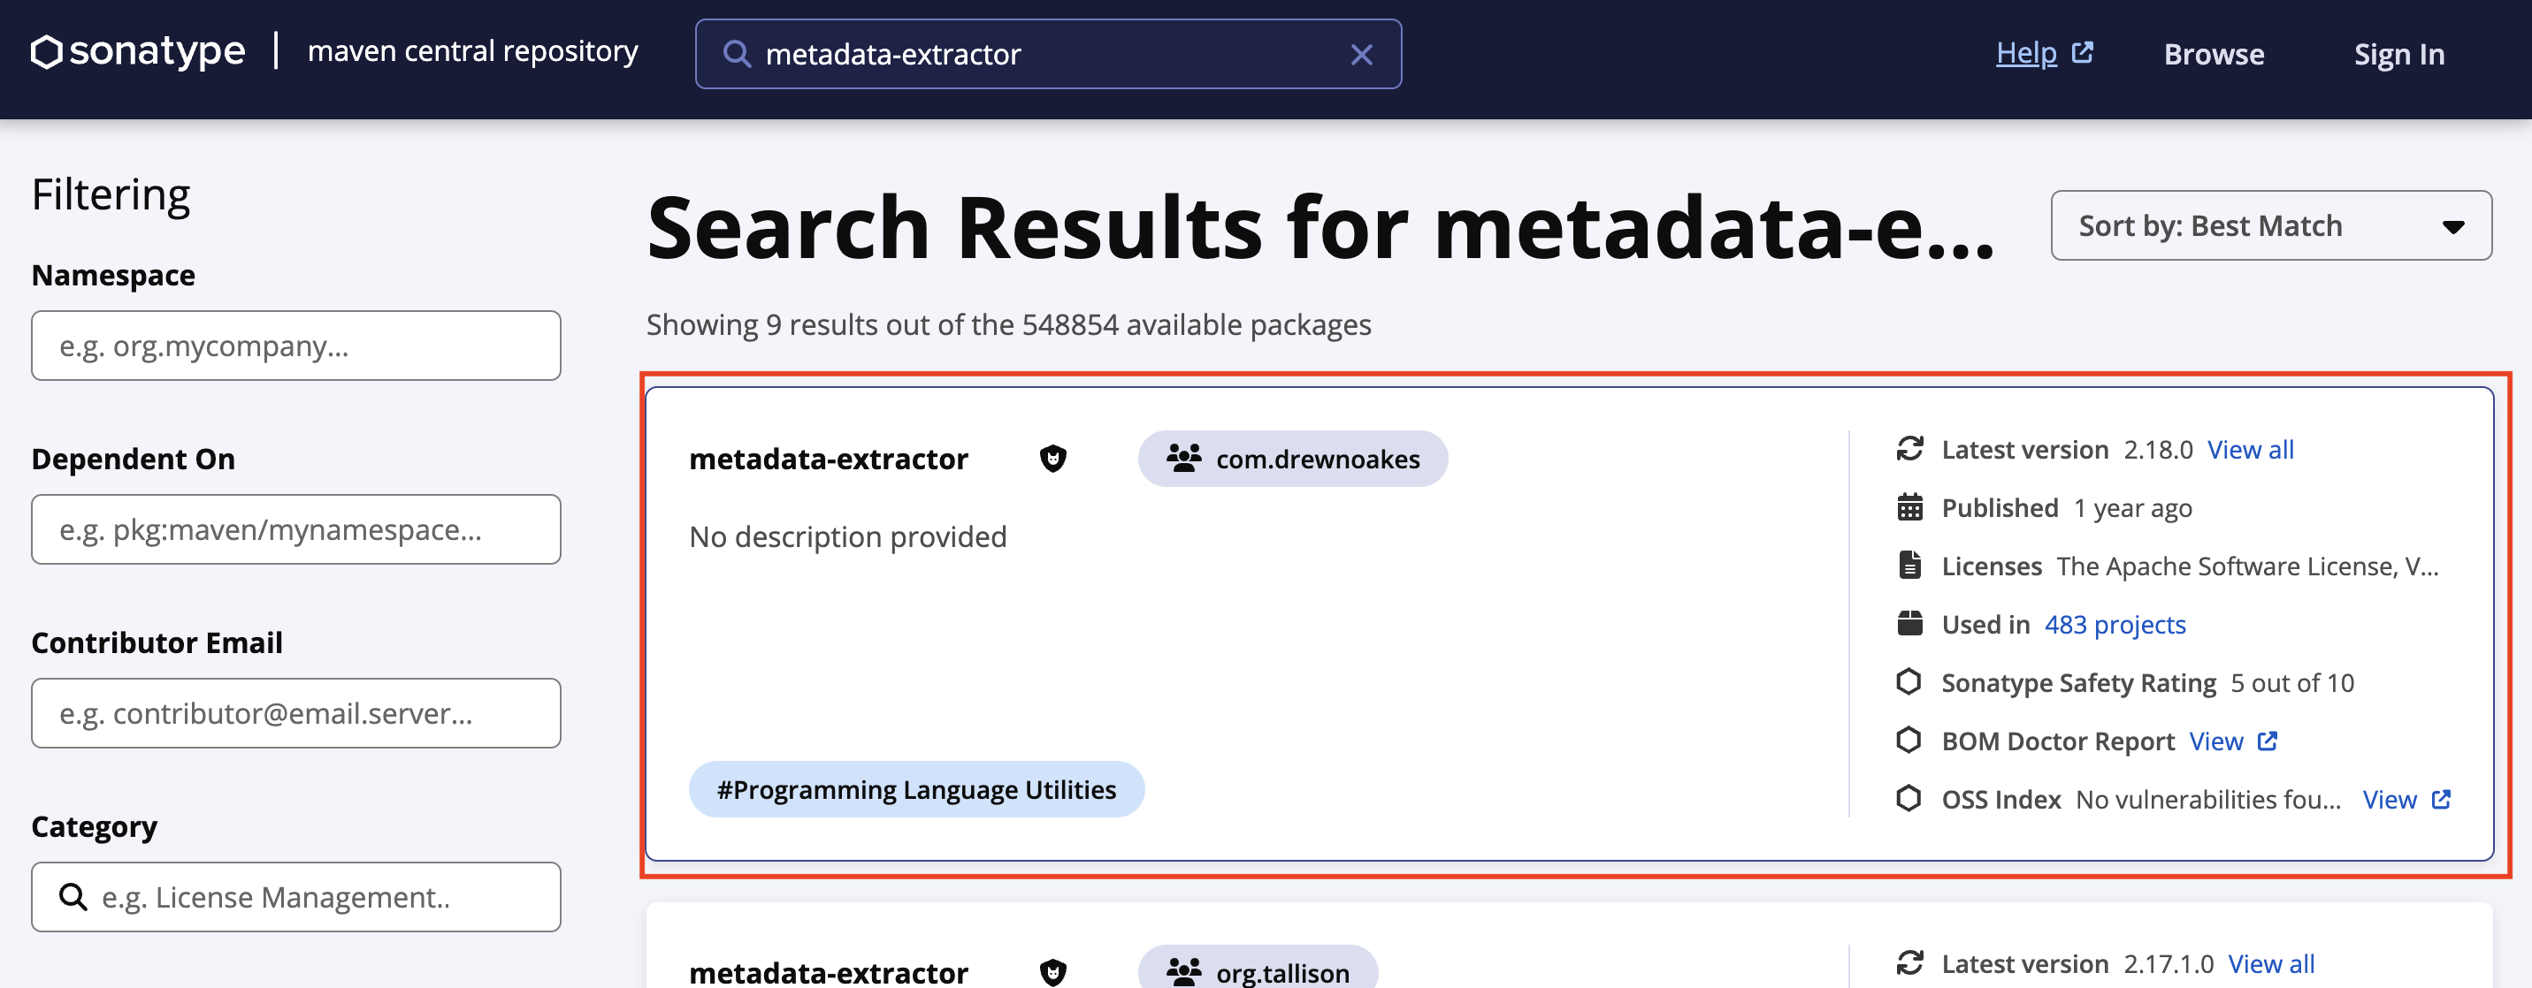Click the Used in box icon
Viewport: 2532px width, 988px height.
tap(1909, 623)
